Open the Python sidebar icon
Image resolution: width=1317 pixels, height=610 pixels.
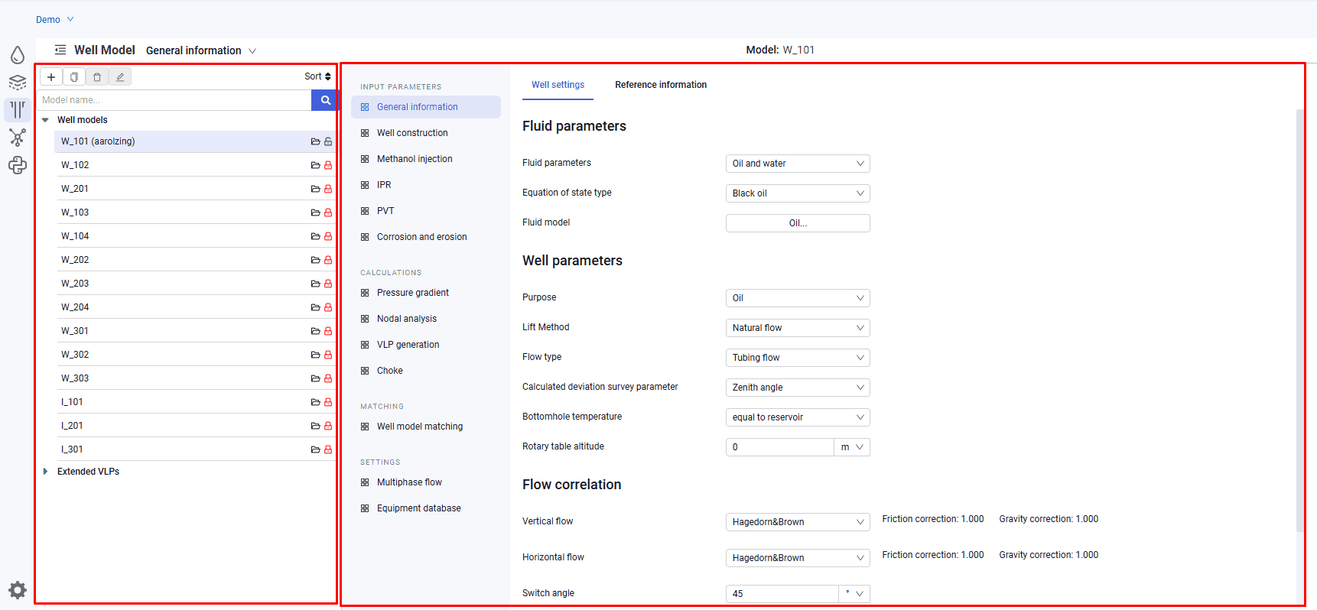point(18,165)
